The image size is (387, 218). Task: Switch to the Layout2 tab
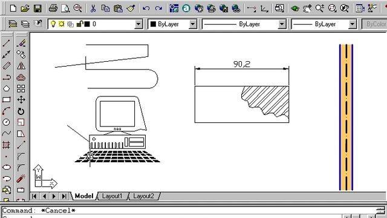pyautogui.click(x=144, y=196)
